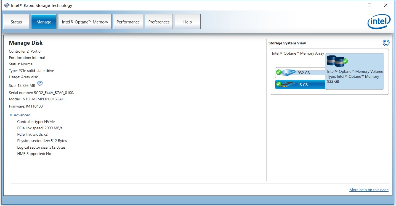Click the Storage System View heading

[x=287, y=43]
